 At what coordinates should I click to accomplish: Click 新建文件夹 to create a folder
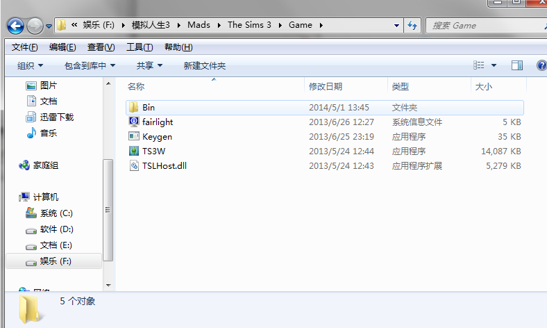tap(204, 66)
